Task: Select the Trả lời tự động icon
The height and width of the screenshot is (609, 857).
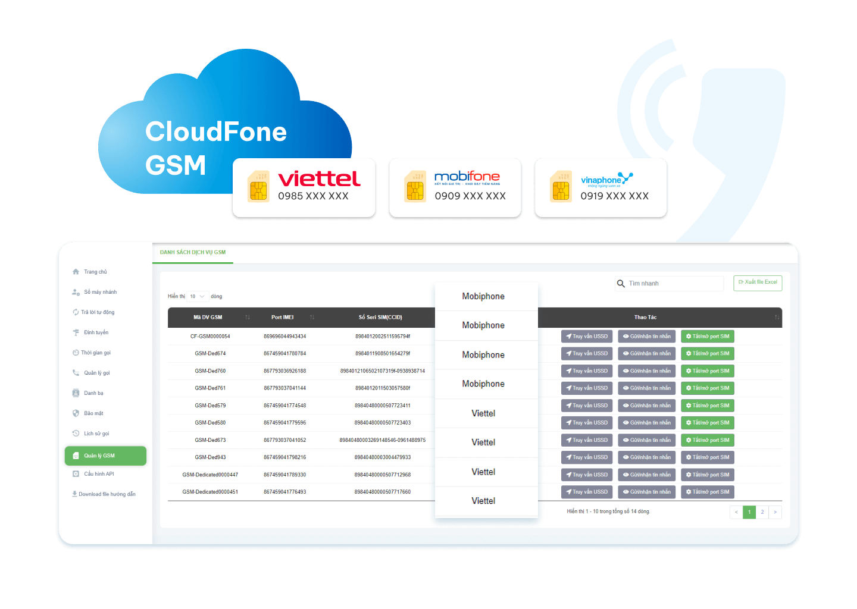Action: 76,312
